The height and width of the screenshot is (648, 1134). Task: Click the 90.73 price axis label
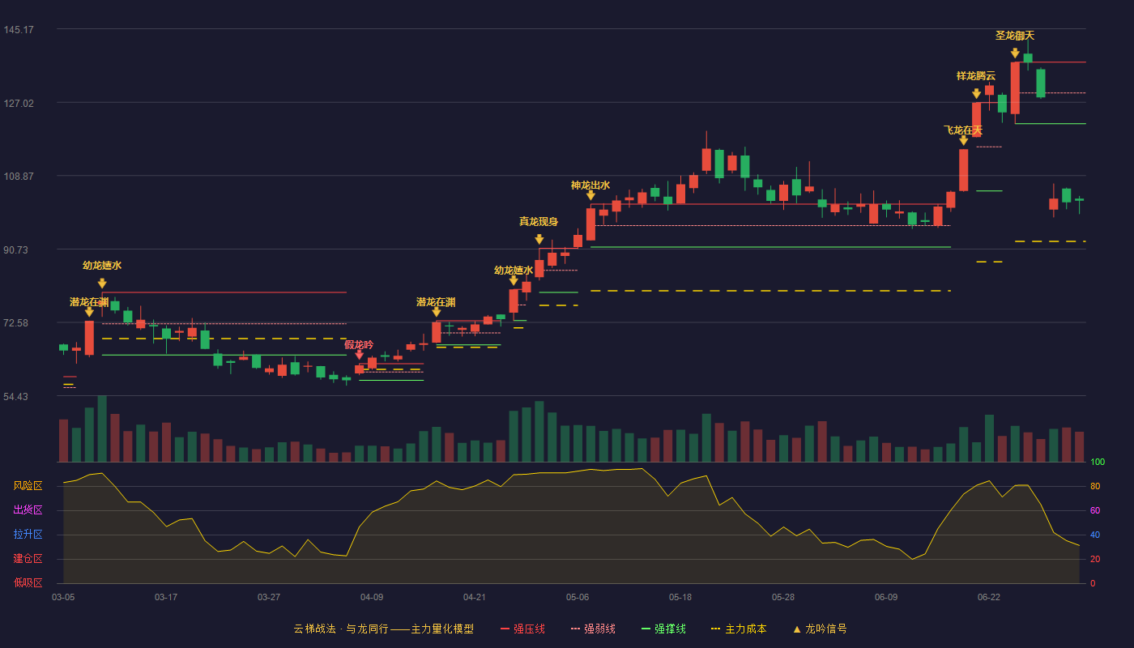click(16, 249)
